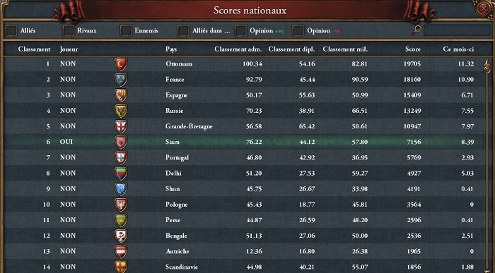Image resolution: width=495 pixels, height=273 pixels.
Task: Sort by the Score column header
Action: [x=413, y=49]
